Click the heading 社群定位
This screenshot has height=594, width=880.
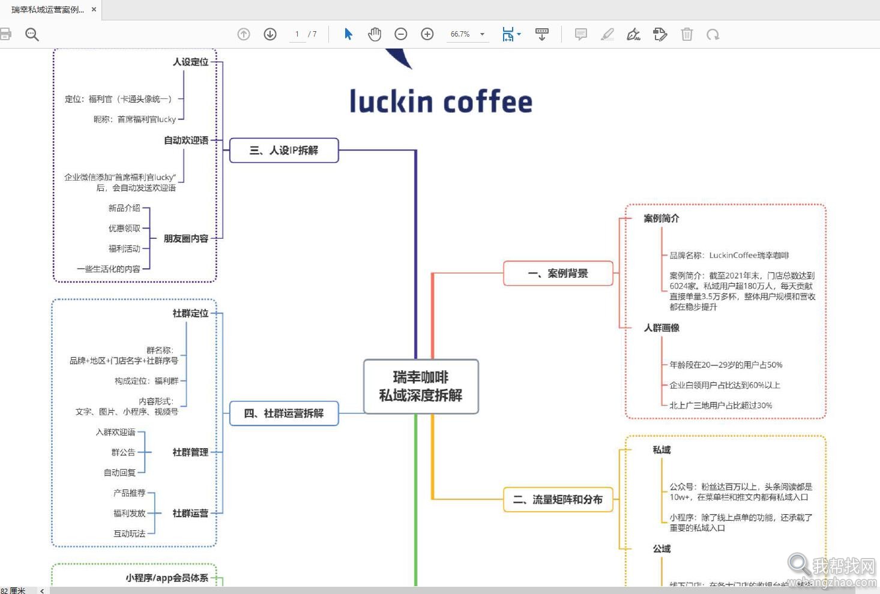191,313
